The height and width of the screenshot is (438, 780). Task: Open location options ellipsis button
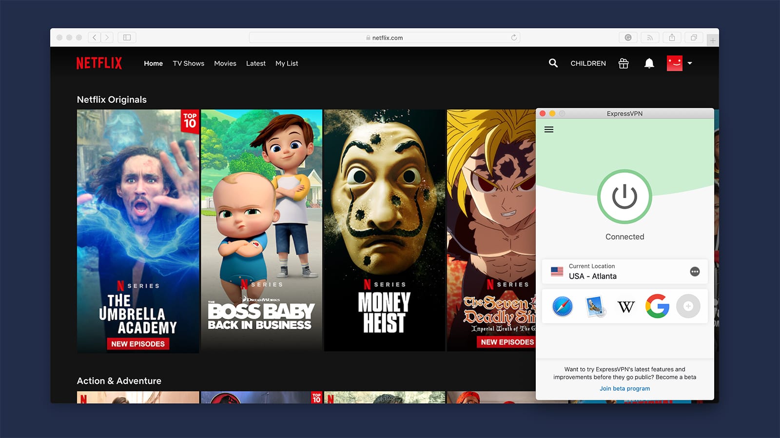point(695,272)
